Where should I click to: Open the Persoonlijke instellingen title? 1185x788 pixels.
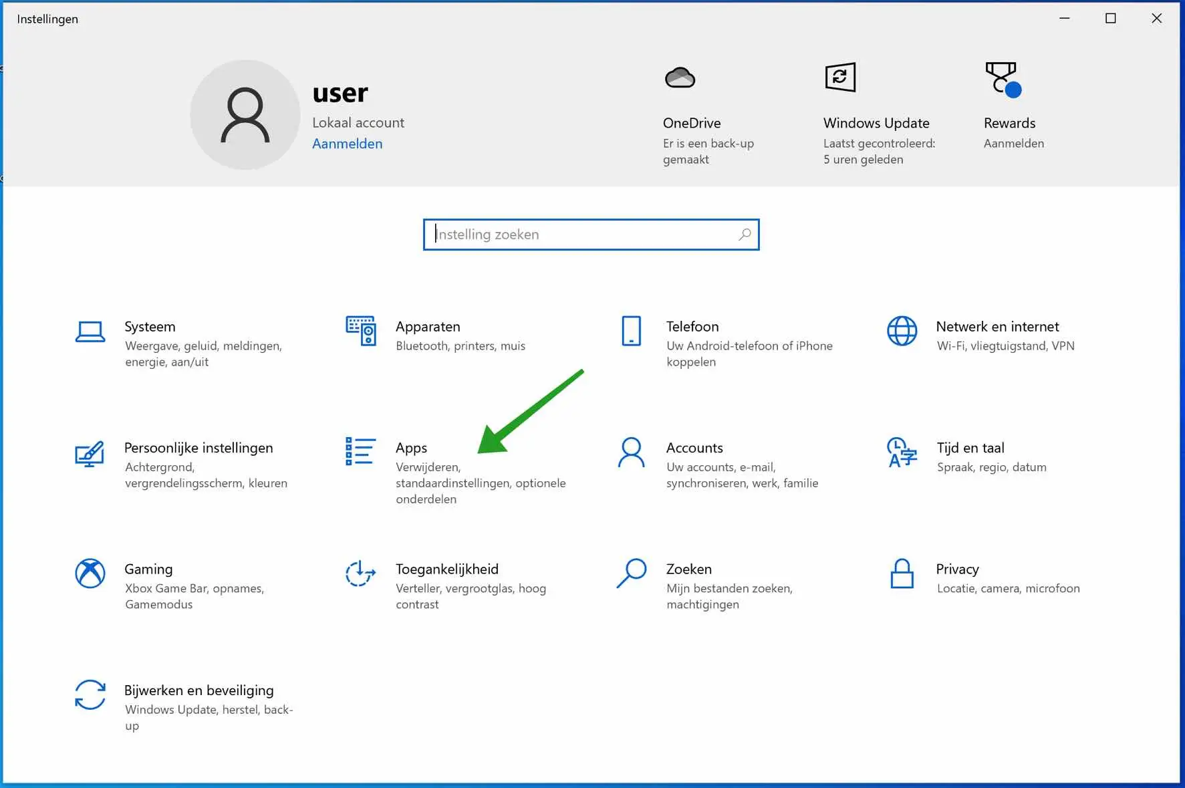(x=199, y=448)
